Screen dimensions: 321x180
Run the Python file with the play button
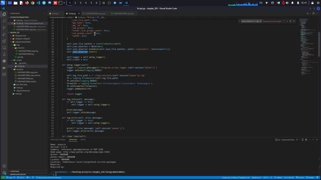[x=307, y=13]
